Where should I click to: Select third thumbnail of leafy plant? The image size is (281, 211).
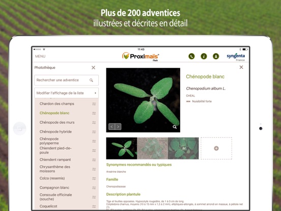[183, 148]
